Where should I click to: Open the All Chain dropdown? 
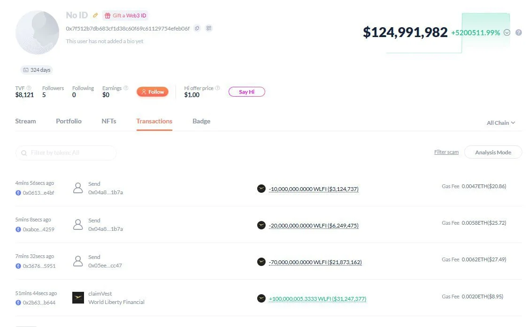(501, 123)
